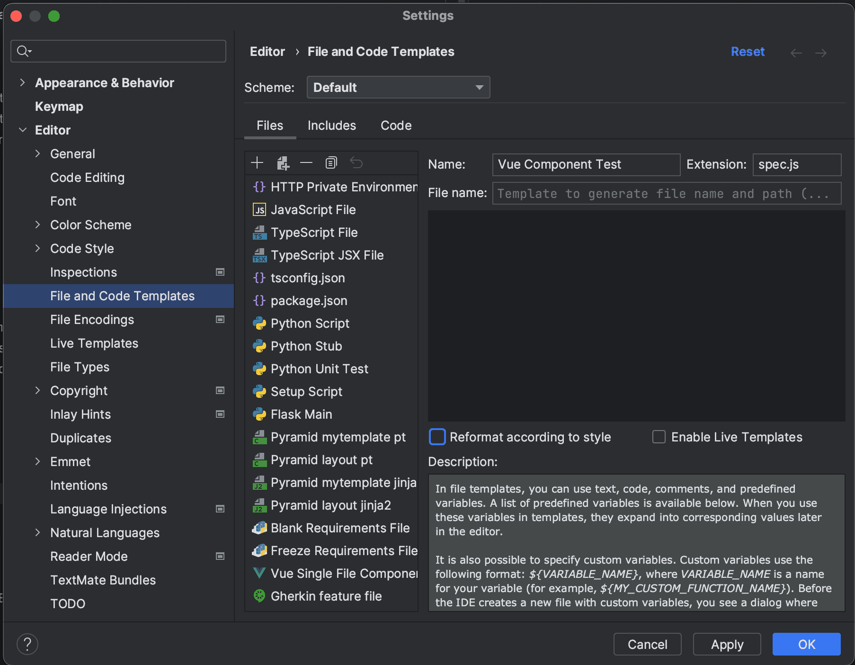Toggle Enable Live Templates checkbox
The width and height of the screenshot is (855, 665).
tap(659, 437)
